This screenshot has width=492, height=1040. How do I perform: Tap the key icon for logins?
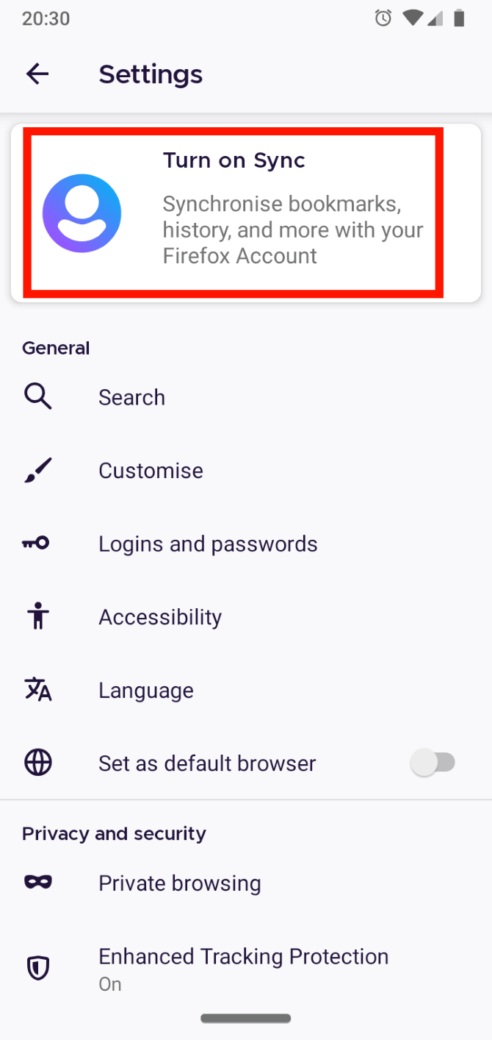click(x=36, y=544)
